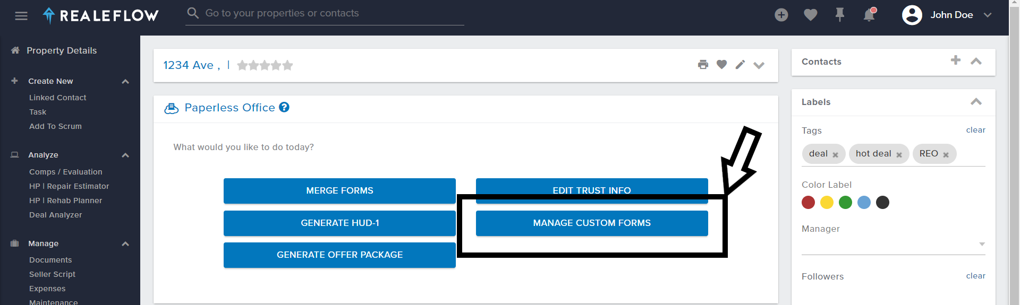Image resolution: width=1020 pixels, height=305 pixels.
Task: Click the fifth rating star
Action: [x=287, y=65]
